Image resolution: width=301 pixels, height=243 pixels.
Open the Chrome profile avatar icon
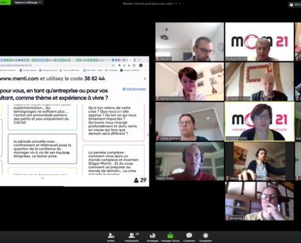140,66
